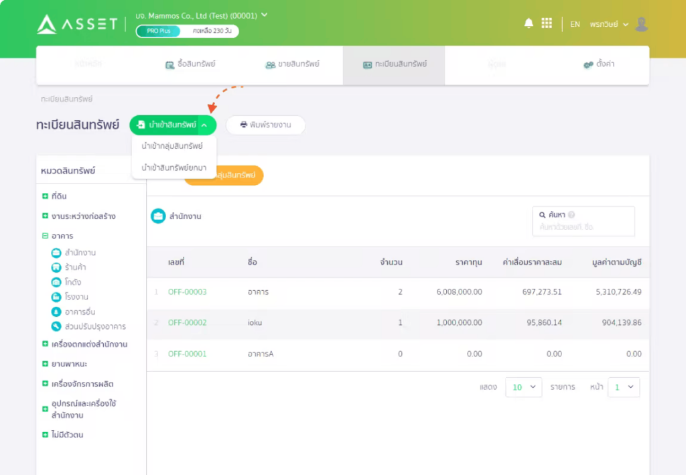Open the rows-per-page dropdown showing 10
The height and width of the screenshot is (475, 686).
[523, 387]
